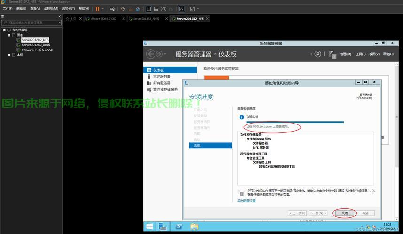Viewport: 403px width, 234px height.
Task: Open the power options dropdown beside pause
Action: coord(103,9)
